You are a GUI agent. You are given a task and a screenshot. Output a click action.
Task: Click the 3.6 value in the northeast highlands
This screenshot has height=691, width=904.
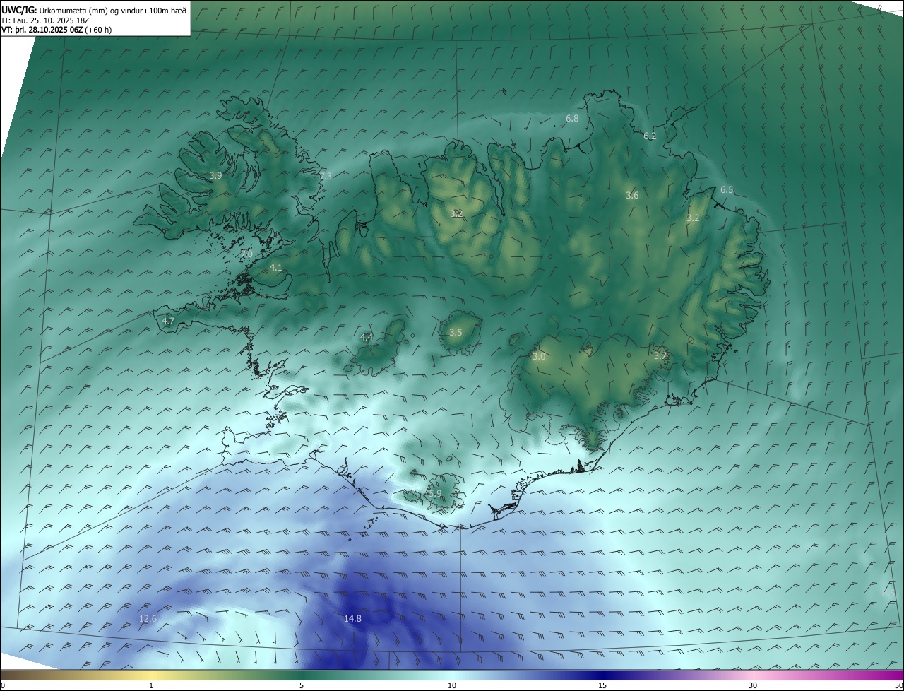coord(632,196)
